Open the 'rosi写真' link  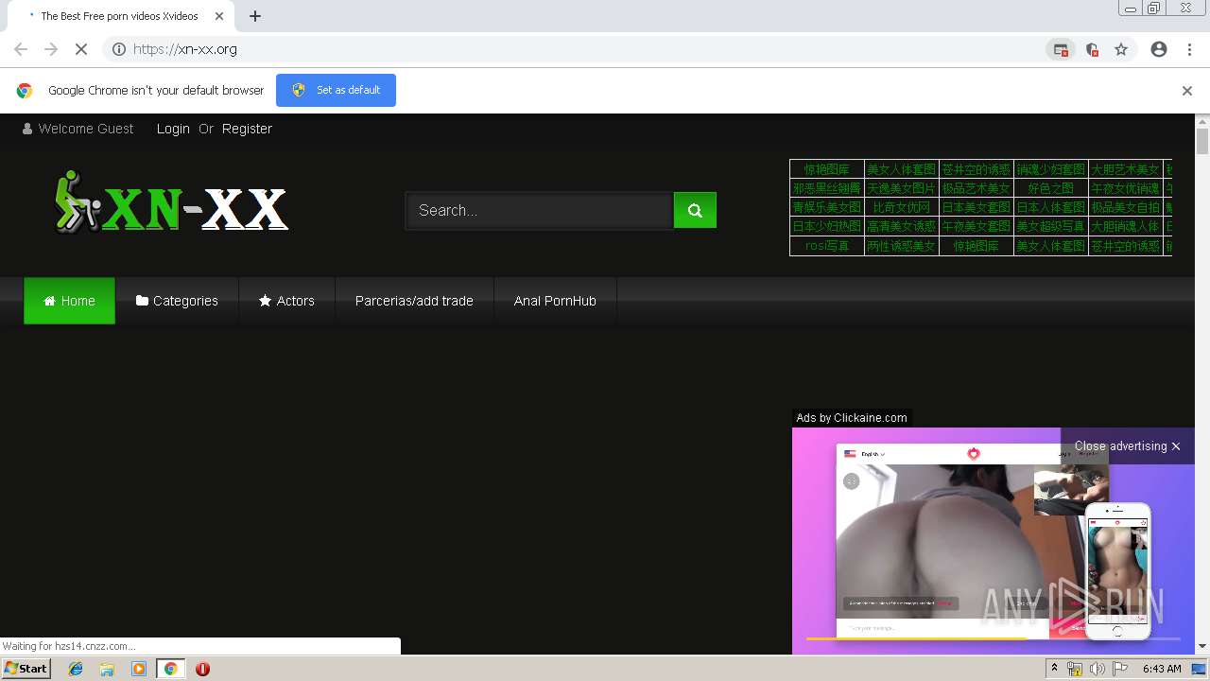coord(827,246)
